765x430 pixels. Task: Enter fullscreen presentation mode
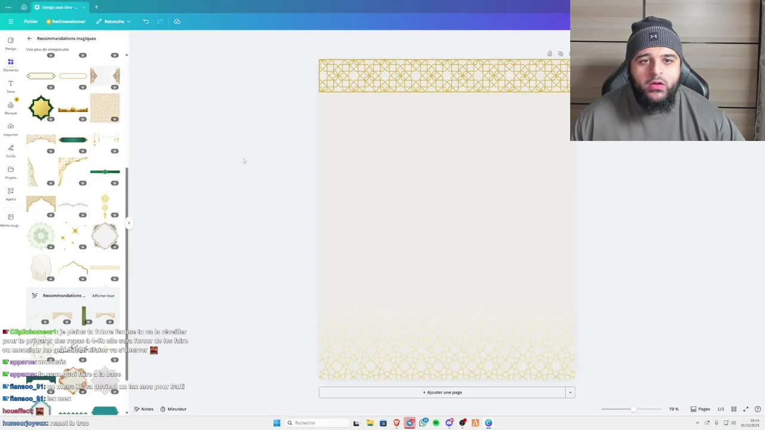(x=746, y=409)
